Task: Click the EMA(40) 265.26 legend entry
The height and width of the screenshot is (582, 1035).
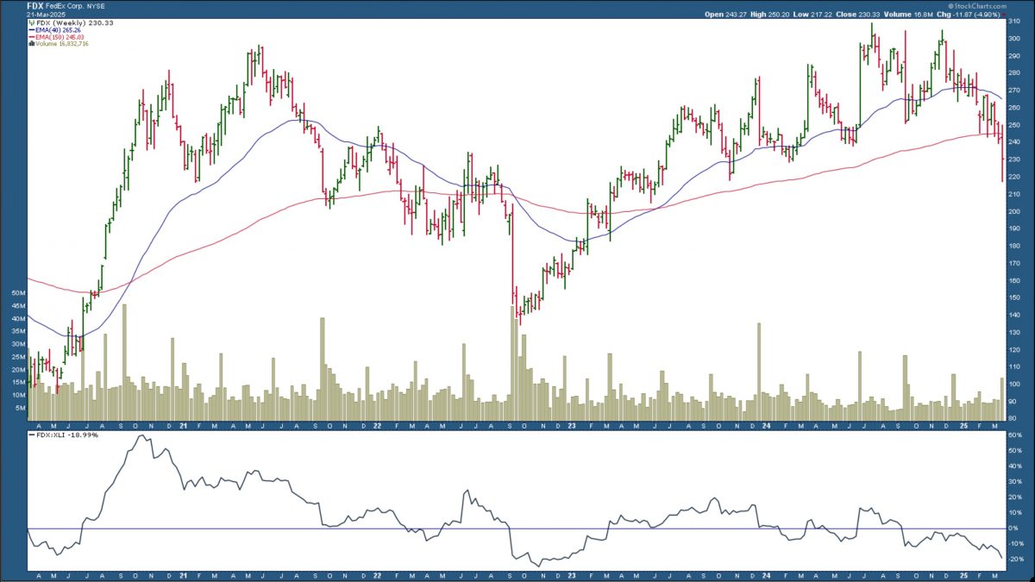Action: [x=58, y=31]
